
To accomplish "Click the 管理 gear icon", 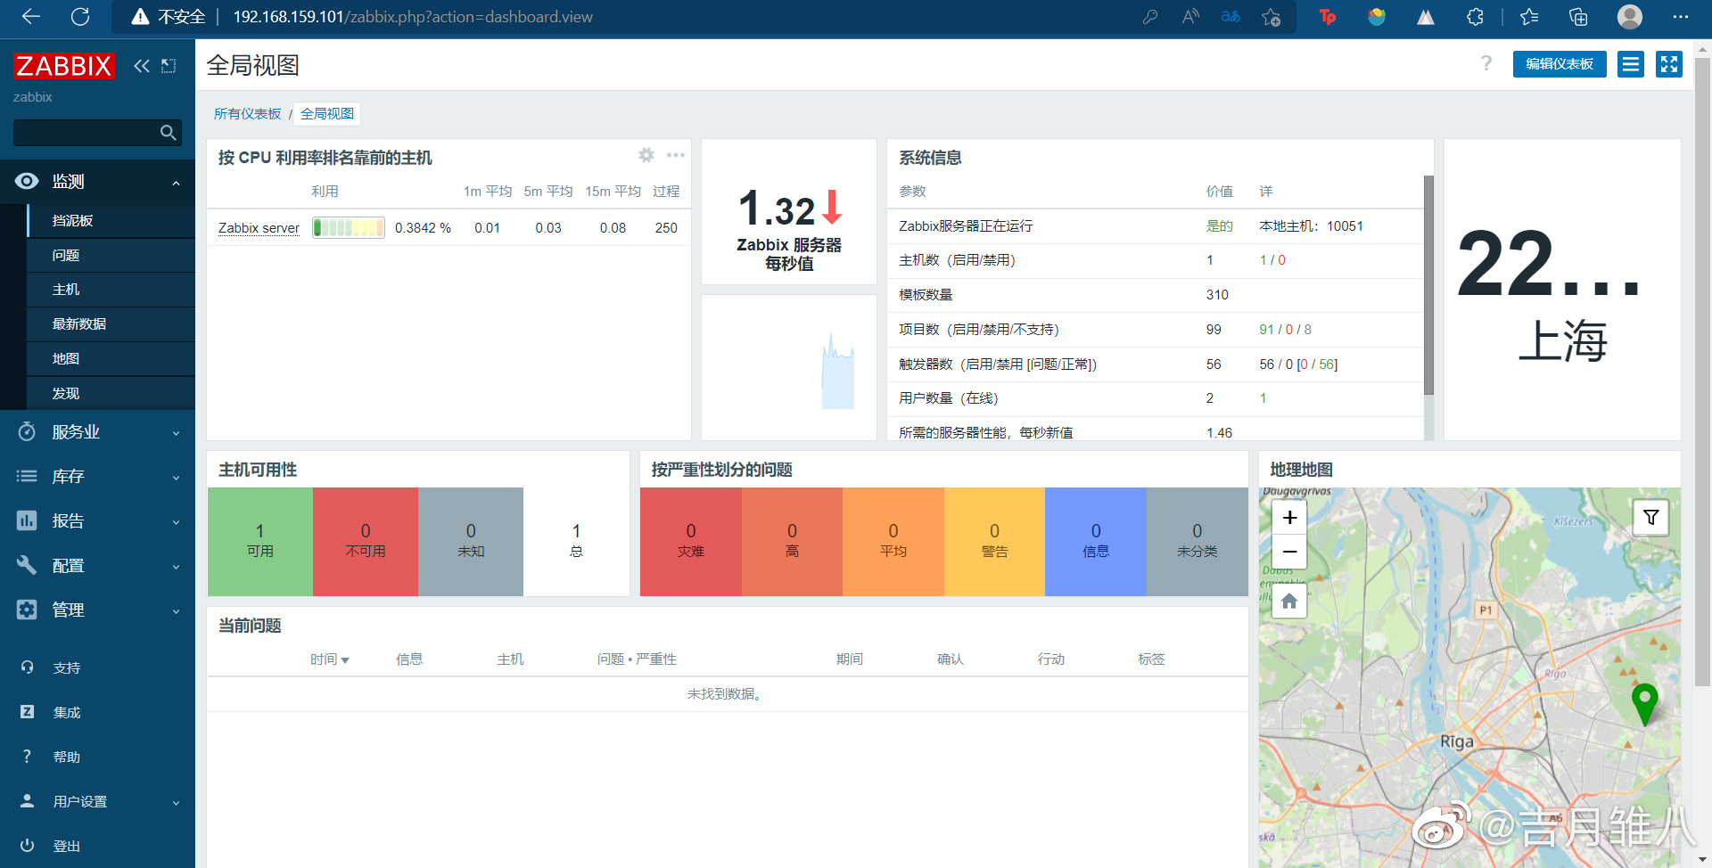I will (x=27, y=610).
